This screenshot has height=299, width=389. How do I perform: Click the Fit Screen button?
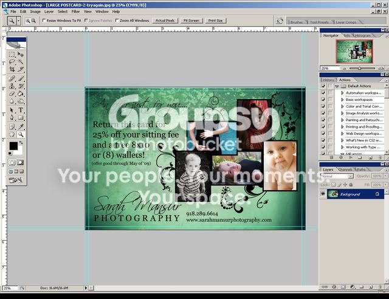(191, 21)
